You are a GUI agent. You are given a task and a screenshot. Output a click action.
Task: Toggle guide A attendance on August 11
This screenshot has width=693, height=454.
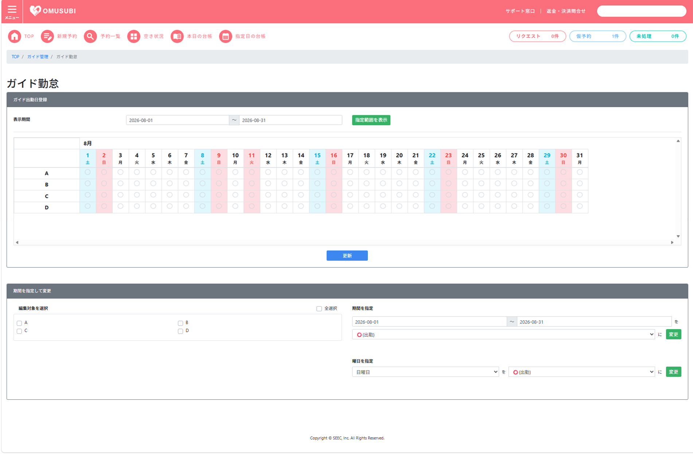tap(252, 172)
